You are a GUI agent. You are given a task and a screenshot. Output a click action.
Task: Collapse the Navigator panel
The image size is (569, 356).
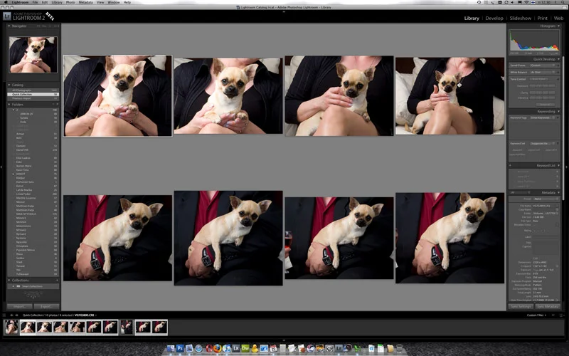click(10, 26)
